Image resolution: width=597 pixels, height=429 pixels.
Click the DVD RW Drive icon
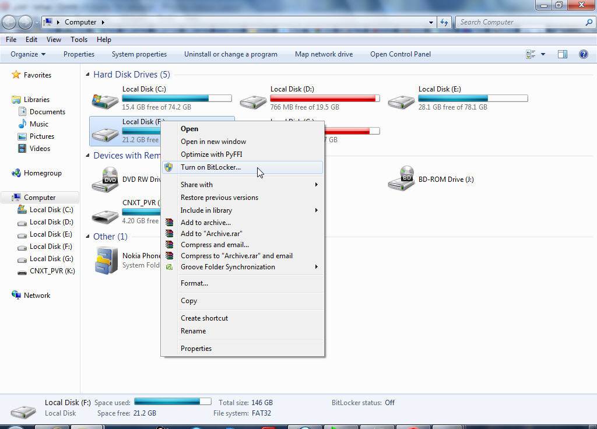(x=105, y=180)
